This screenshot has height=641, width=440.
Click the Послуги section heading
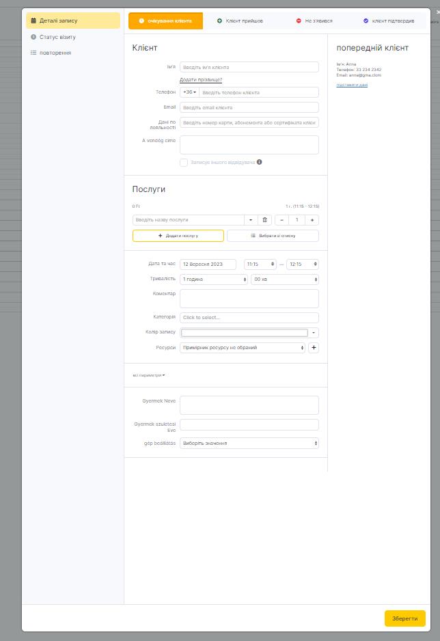(x=149, y=189)
